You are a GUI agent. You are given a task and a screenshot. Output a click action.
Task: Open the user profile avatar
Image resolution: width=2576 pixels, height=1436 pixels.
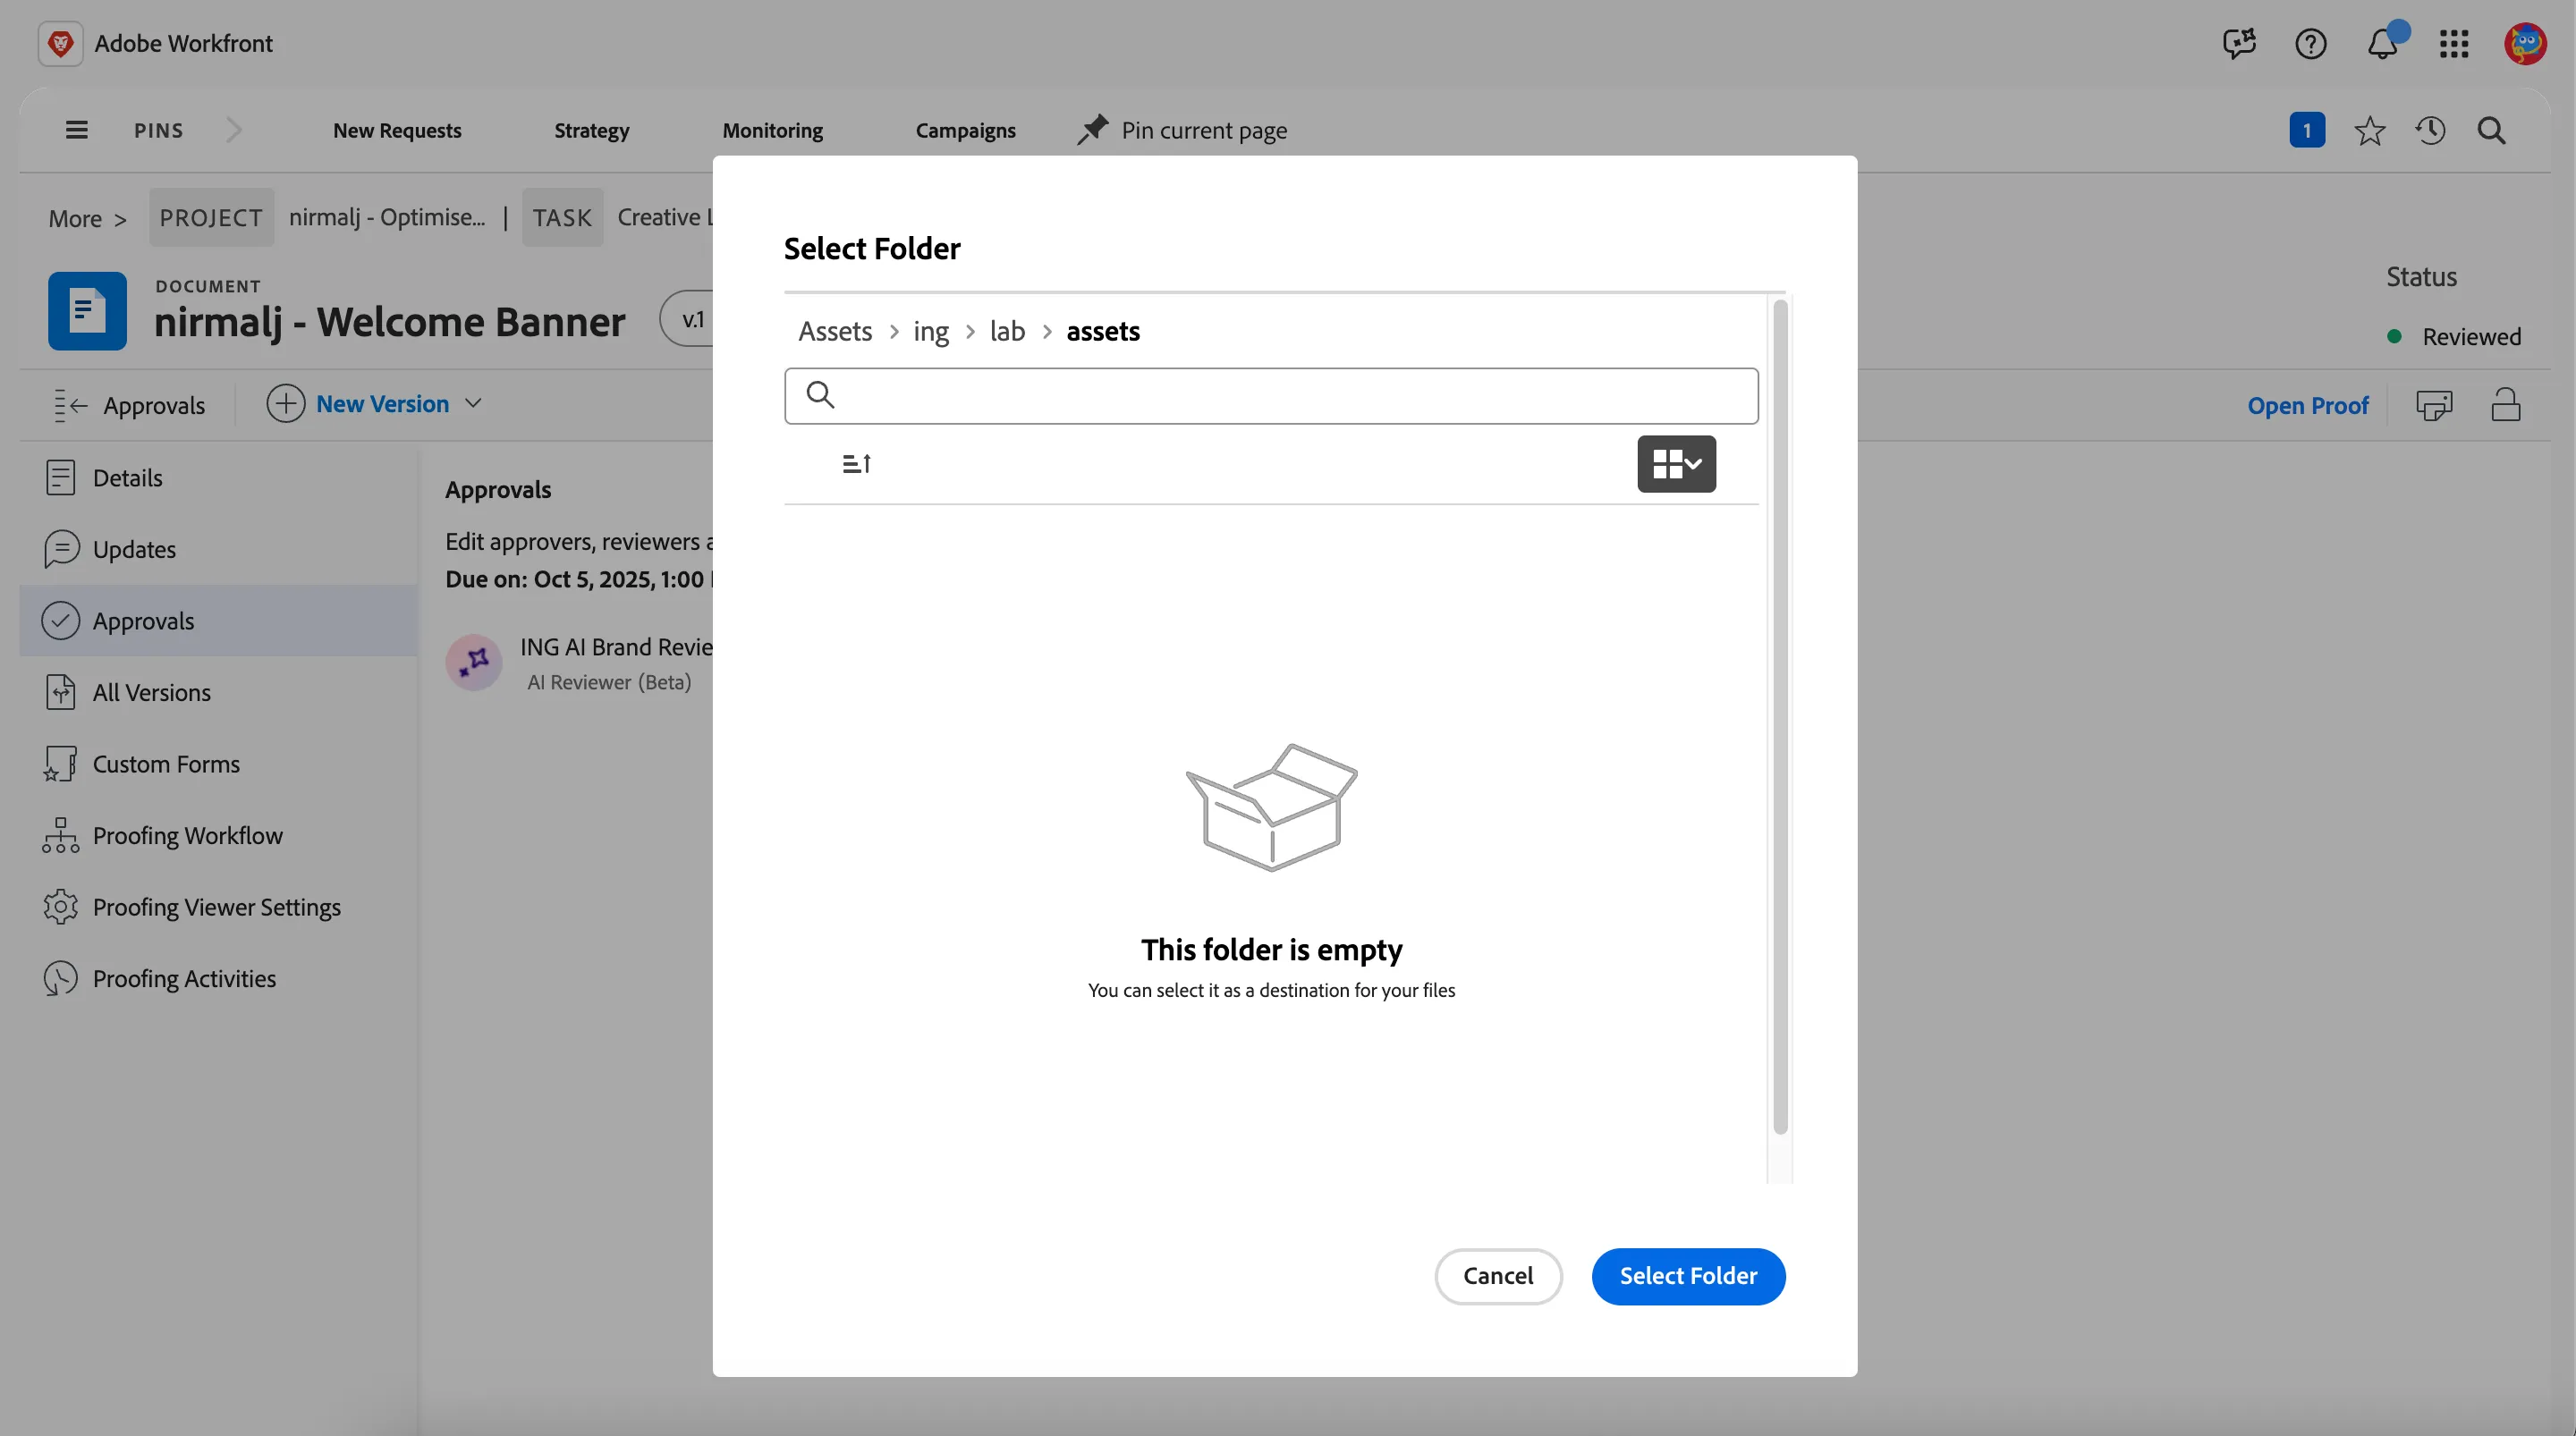2525,43
